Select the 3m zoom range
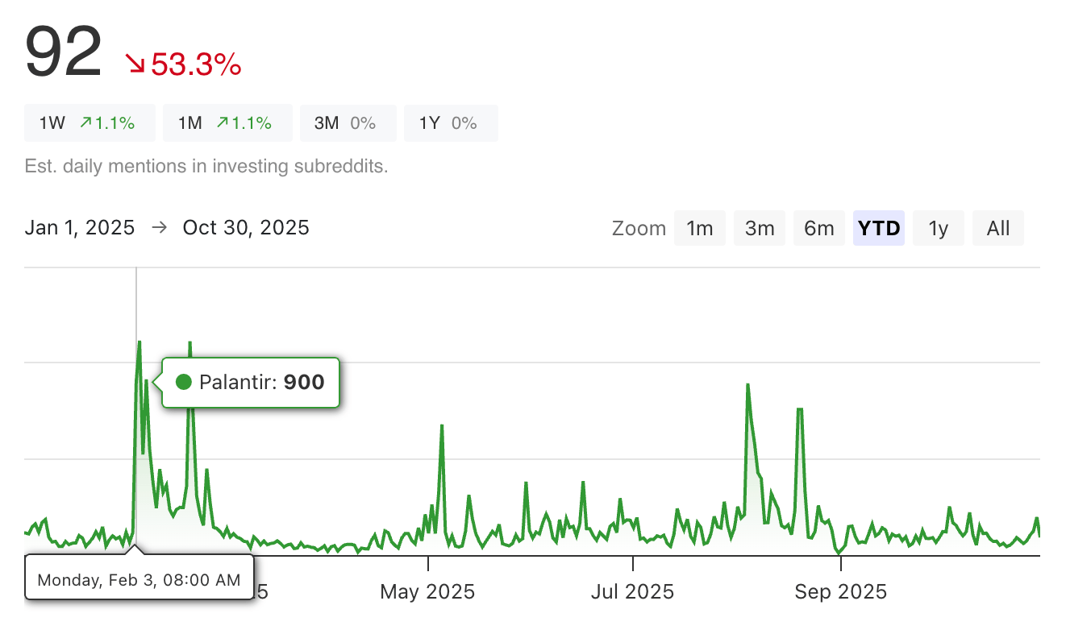 pos(760,228)
